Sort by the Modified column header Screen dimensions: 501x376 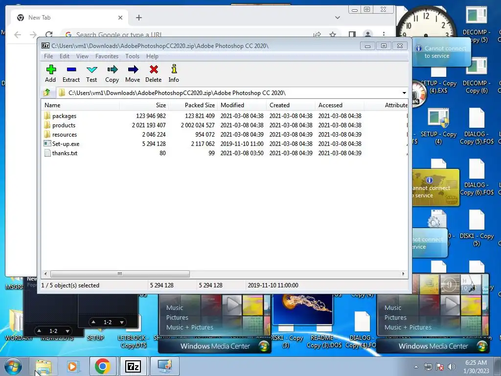coord(242,105)
